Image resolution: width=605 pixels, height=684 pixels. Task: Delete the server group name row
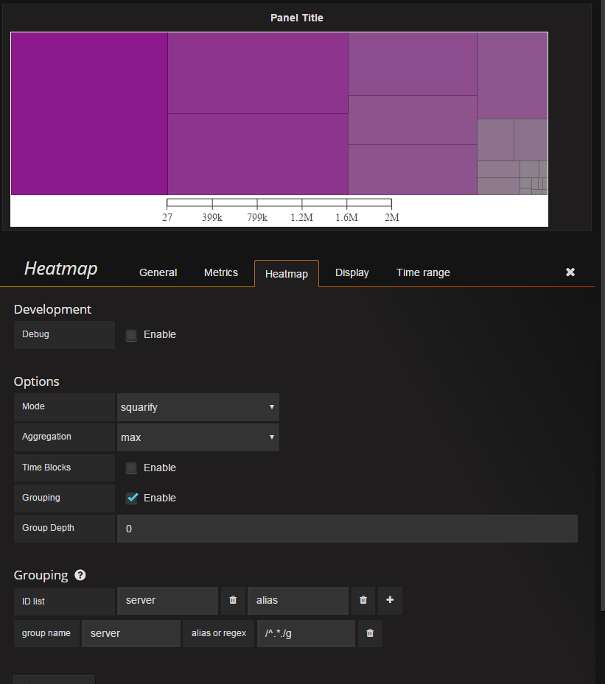(370, 633)
